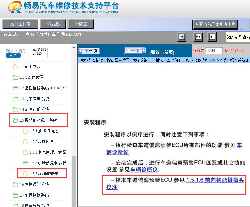Expand folder 1.2远程监控系统（T-BOX）

pos(43,88)
